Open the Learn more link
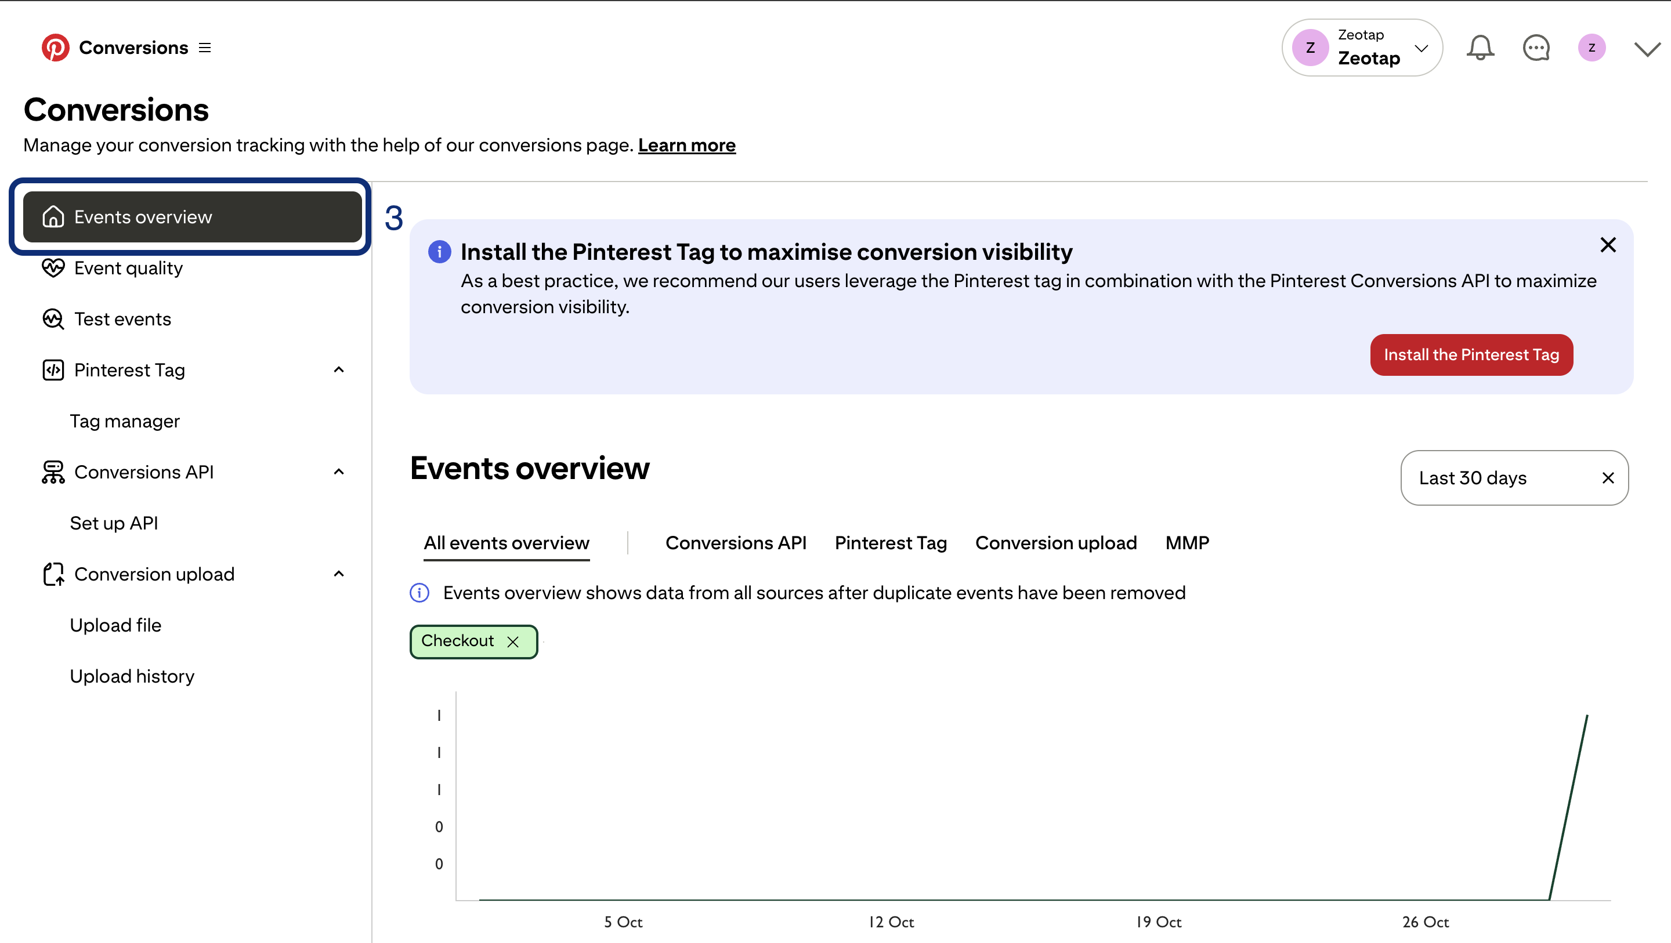Image resolution: width=1671 pixels, height=943 pixels. pyautogui.click(x=686, y=145)
